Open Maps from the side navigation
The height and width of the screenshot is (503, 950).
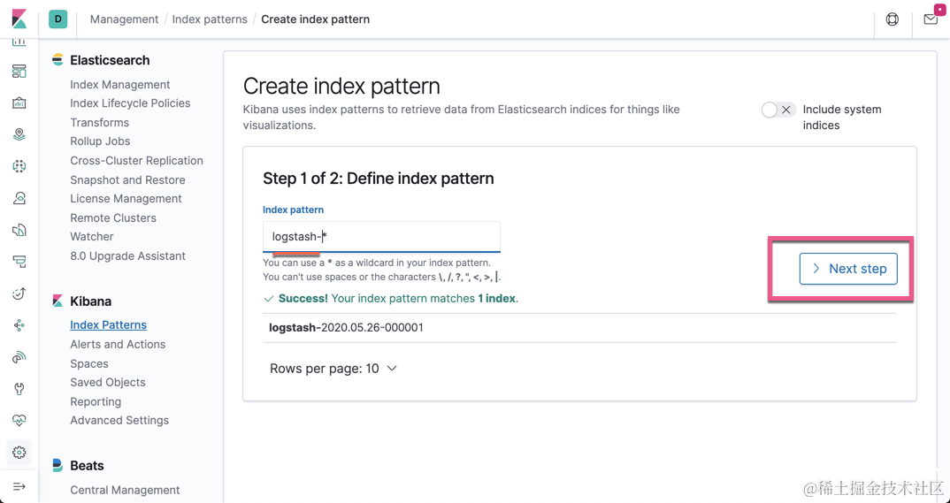pos(19,134)
